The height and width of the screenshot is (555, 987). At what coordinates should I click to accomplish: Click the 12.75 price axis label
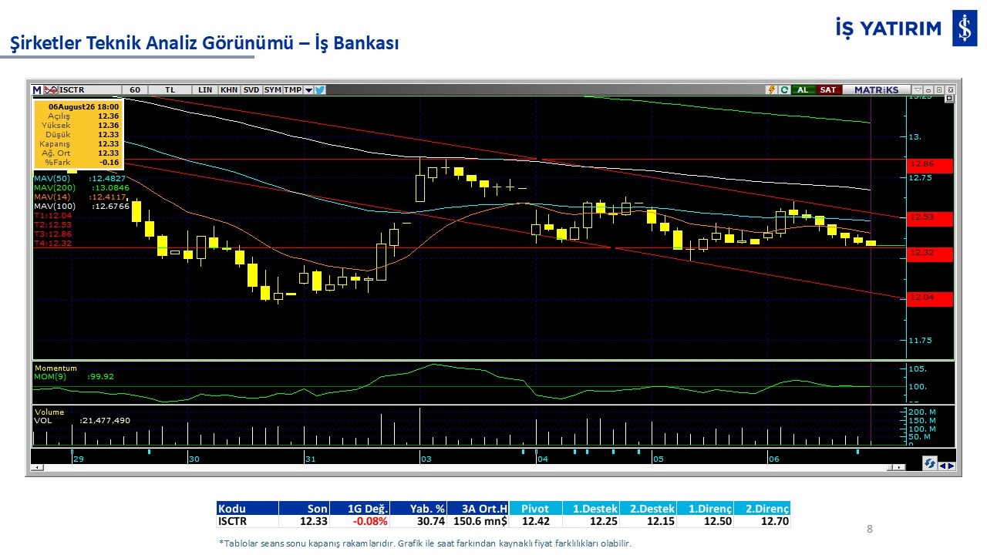point(921,178)
